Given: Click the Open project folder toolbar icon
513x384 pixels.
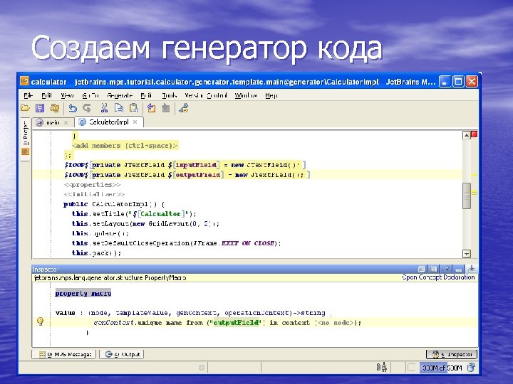Looking at the screenshot, I should tap(25, 108).
